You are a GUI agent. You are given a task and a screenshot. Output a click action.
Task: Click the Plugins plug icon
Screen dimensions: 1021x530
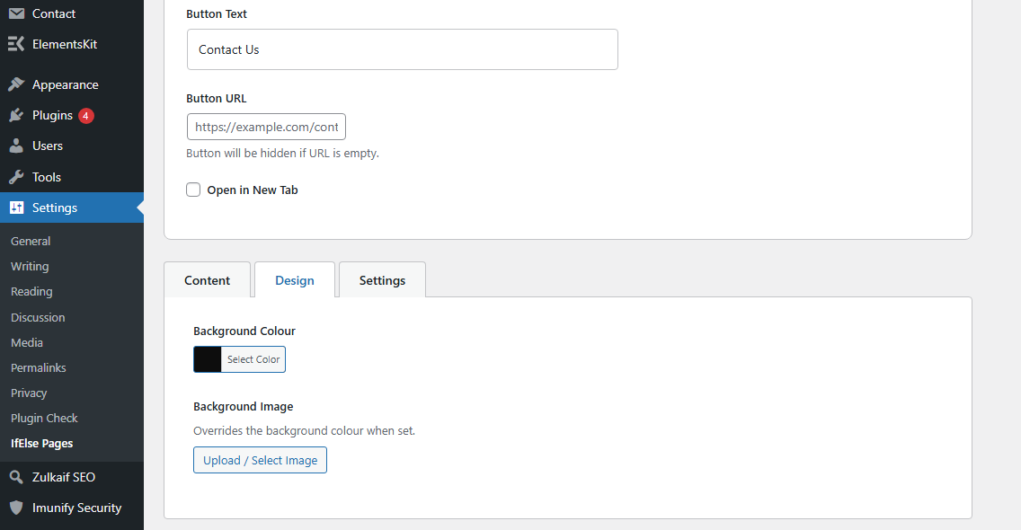(x=16, y=115)
